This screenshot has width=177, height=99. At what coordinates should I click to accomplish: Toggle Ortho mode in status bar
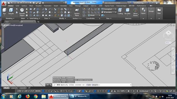click(x=58, y=91)
